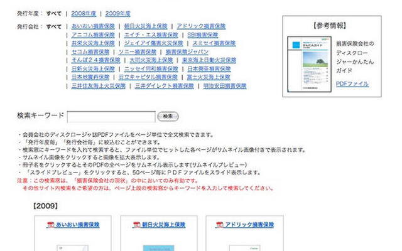Click the PDF icon beside 朝日火災海上保険 card title
402x251 pixels.
137,225
